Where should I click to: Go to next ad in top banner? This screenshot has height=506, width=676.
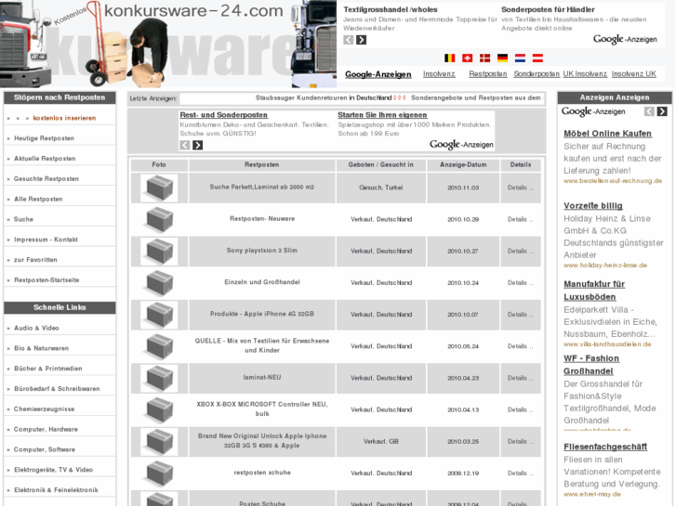[x=362, y=40]
